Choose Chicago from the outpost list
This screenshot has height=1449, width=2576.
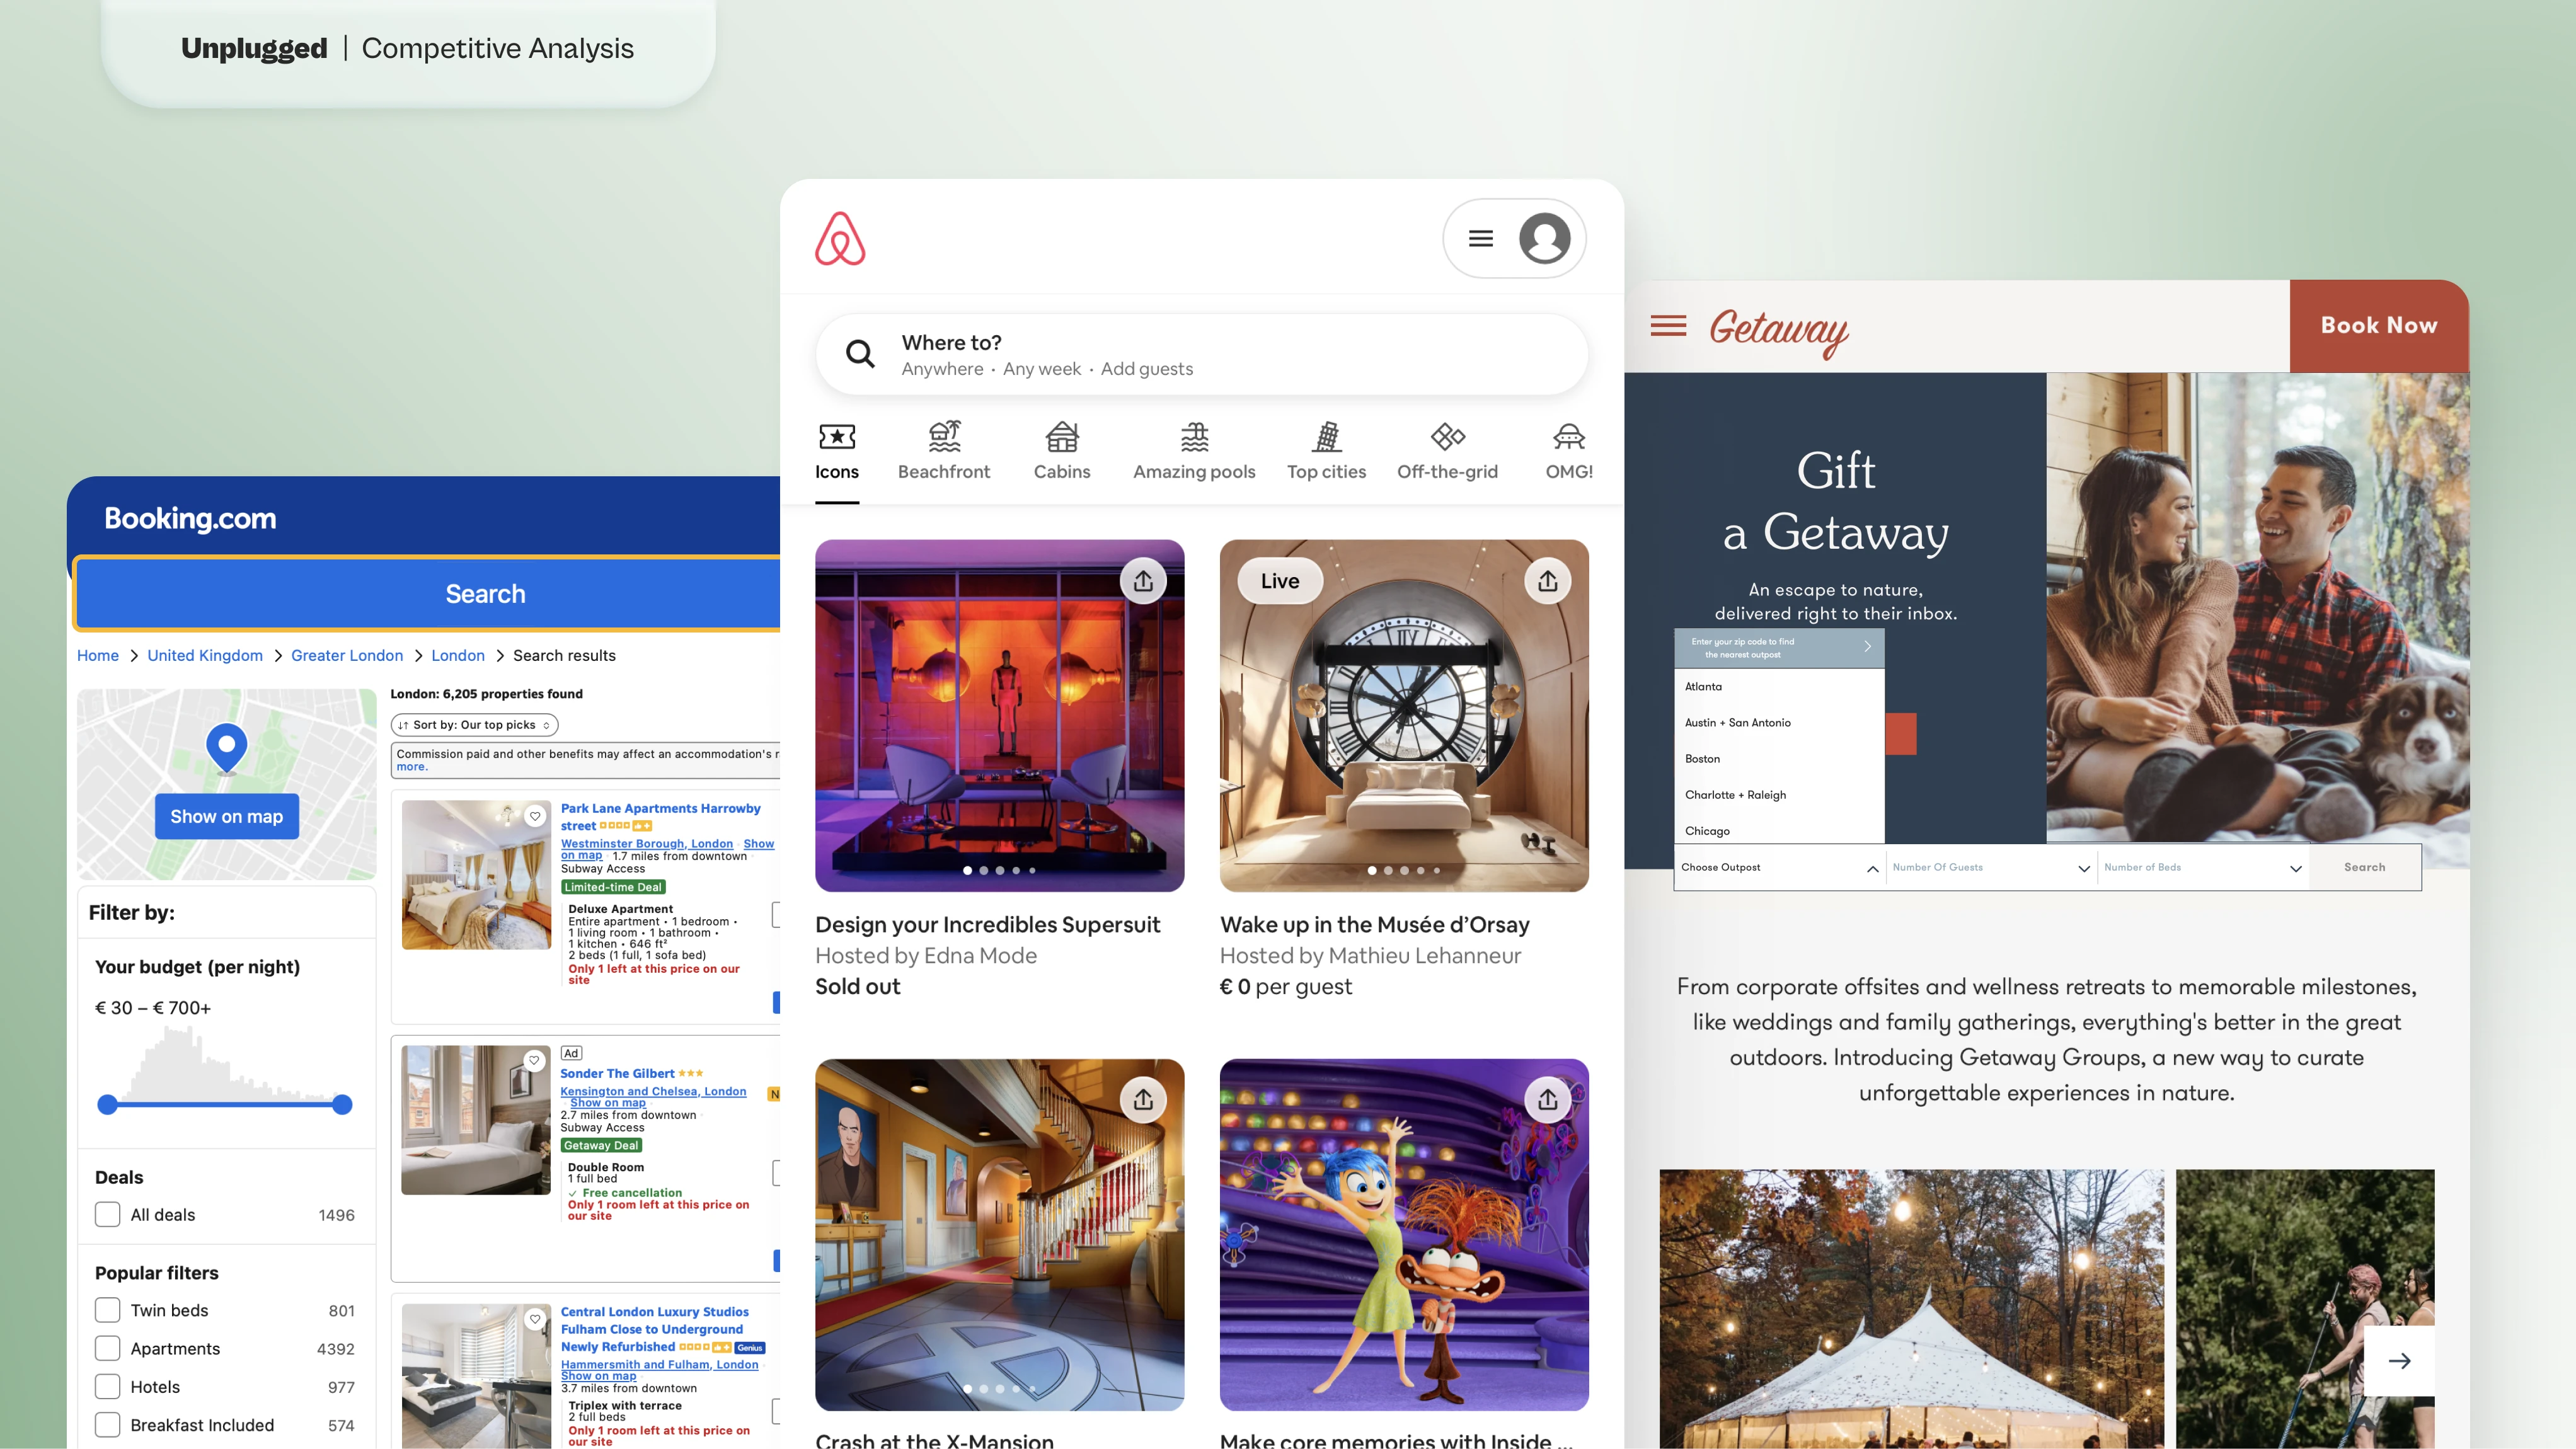click(1707, 830)
